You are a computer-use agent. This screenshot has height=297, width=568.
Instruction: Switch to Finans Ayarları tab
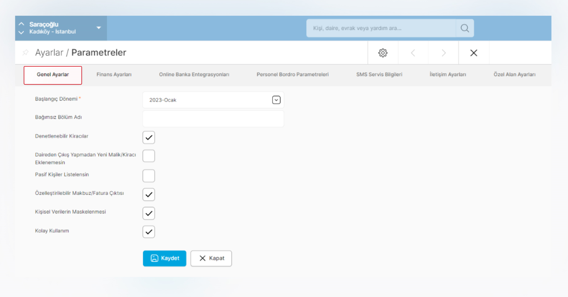click(x=114, y=75)
